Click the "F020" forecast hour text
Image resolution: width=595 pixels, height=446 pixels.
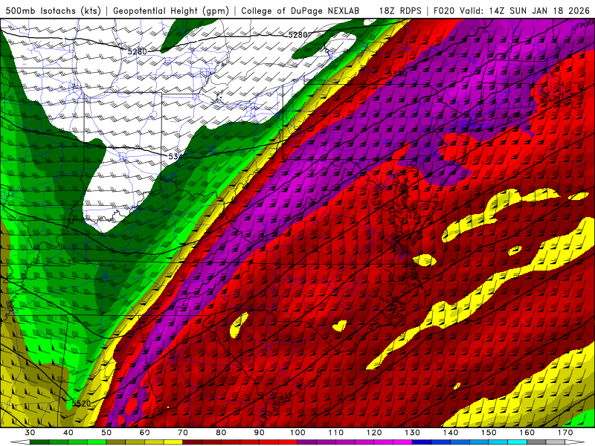pyautogui.click(x=444, y=10)
